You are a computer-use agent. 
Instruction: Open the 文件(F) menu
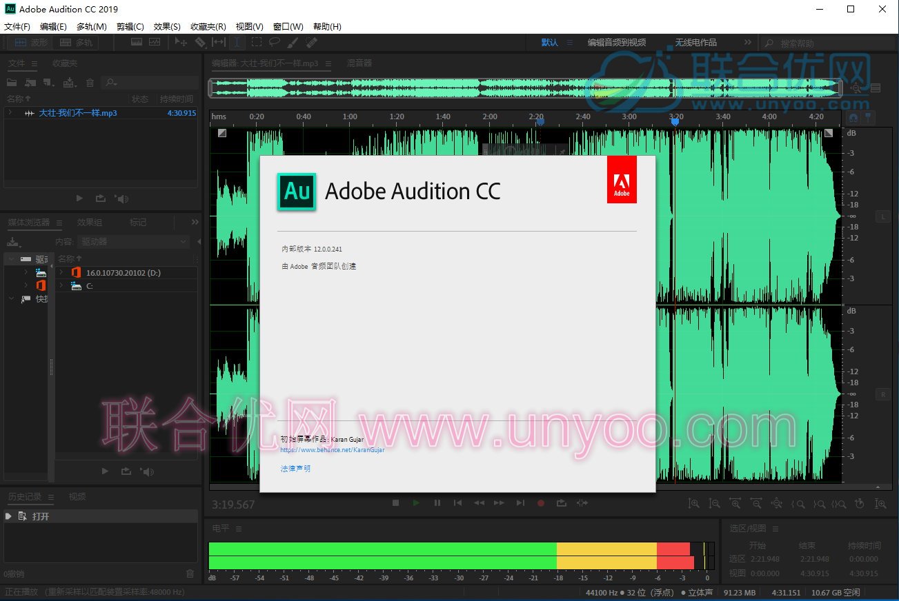coord(17,27)
